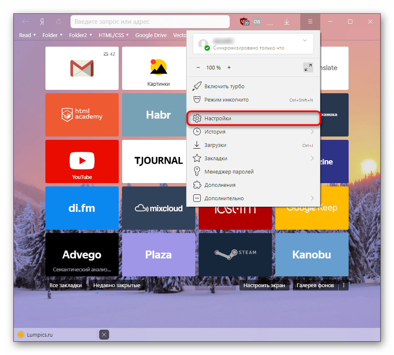
Task: Switch to the Lumpics.ru tab
Action: tap(55, 335)
